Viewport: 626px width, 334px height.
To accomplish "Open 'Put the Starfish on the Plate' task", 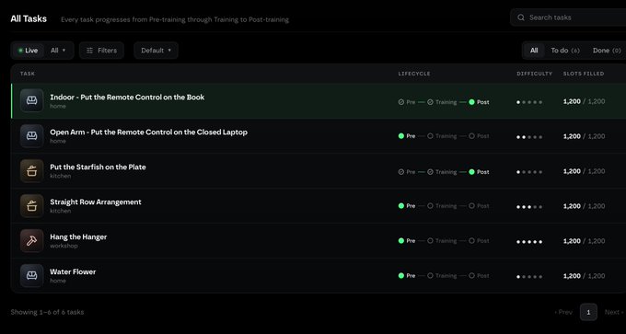I will pyautogui.click(x=98, y=167).
